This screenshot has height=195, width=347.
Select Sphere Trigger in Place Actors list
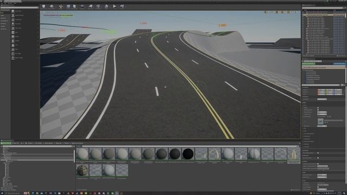25,58
